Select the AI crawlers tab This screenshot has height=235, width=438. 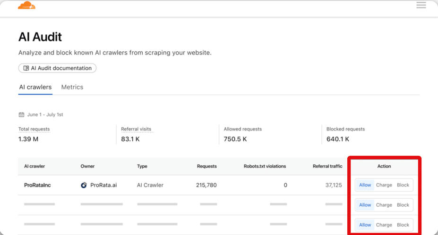point(35,87)
